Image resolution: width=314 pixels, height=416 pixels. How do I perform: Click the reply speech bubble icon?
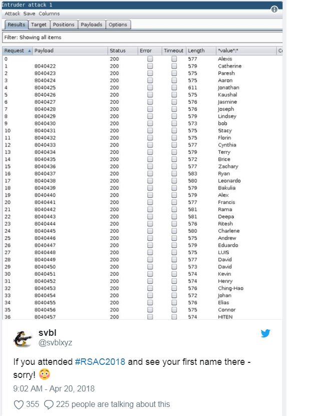tap(49, 404)
